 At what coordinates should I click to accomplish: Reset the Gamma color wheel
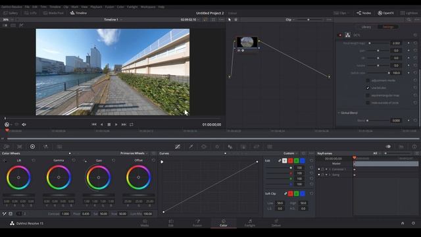74,160
